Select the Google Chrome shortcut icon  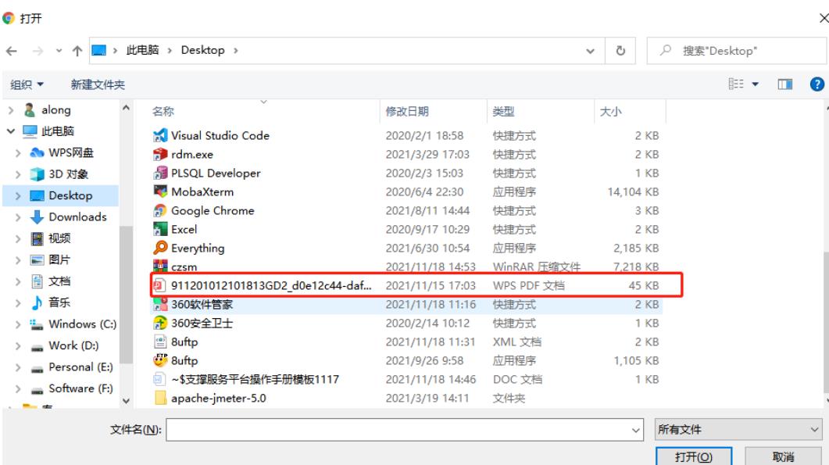point(160,210)
